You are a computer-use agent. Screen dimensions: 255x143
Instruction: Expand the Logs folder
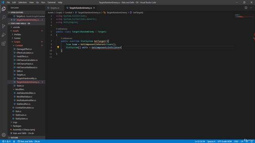point(15,122)
